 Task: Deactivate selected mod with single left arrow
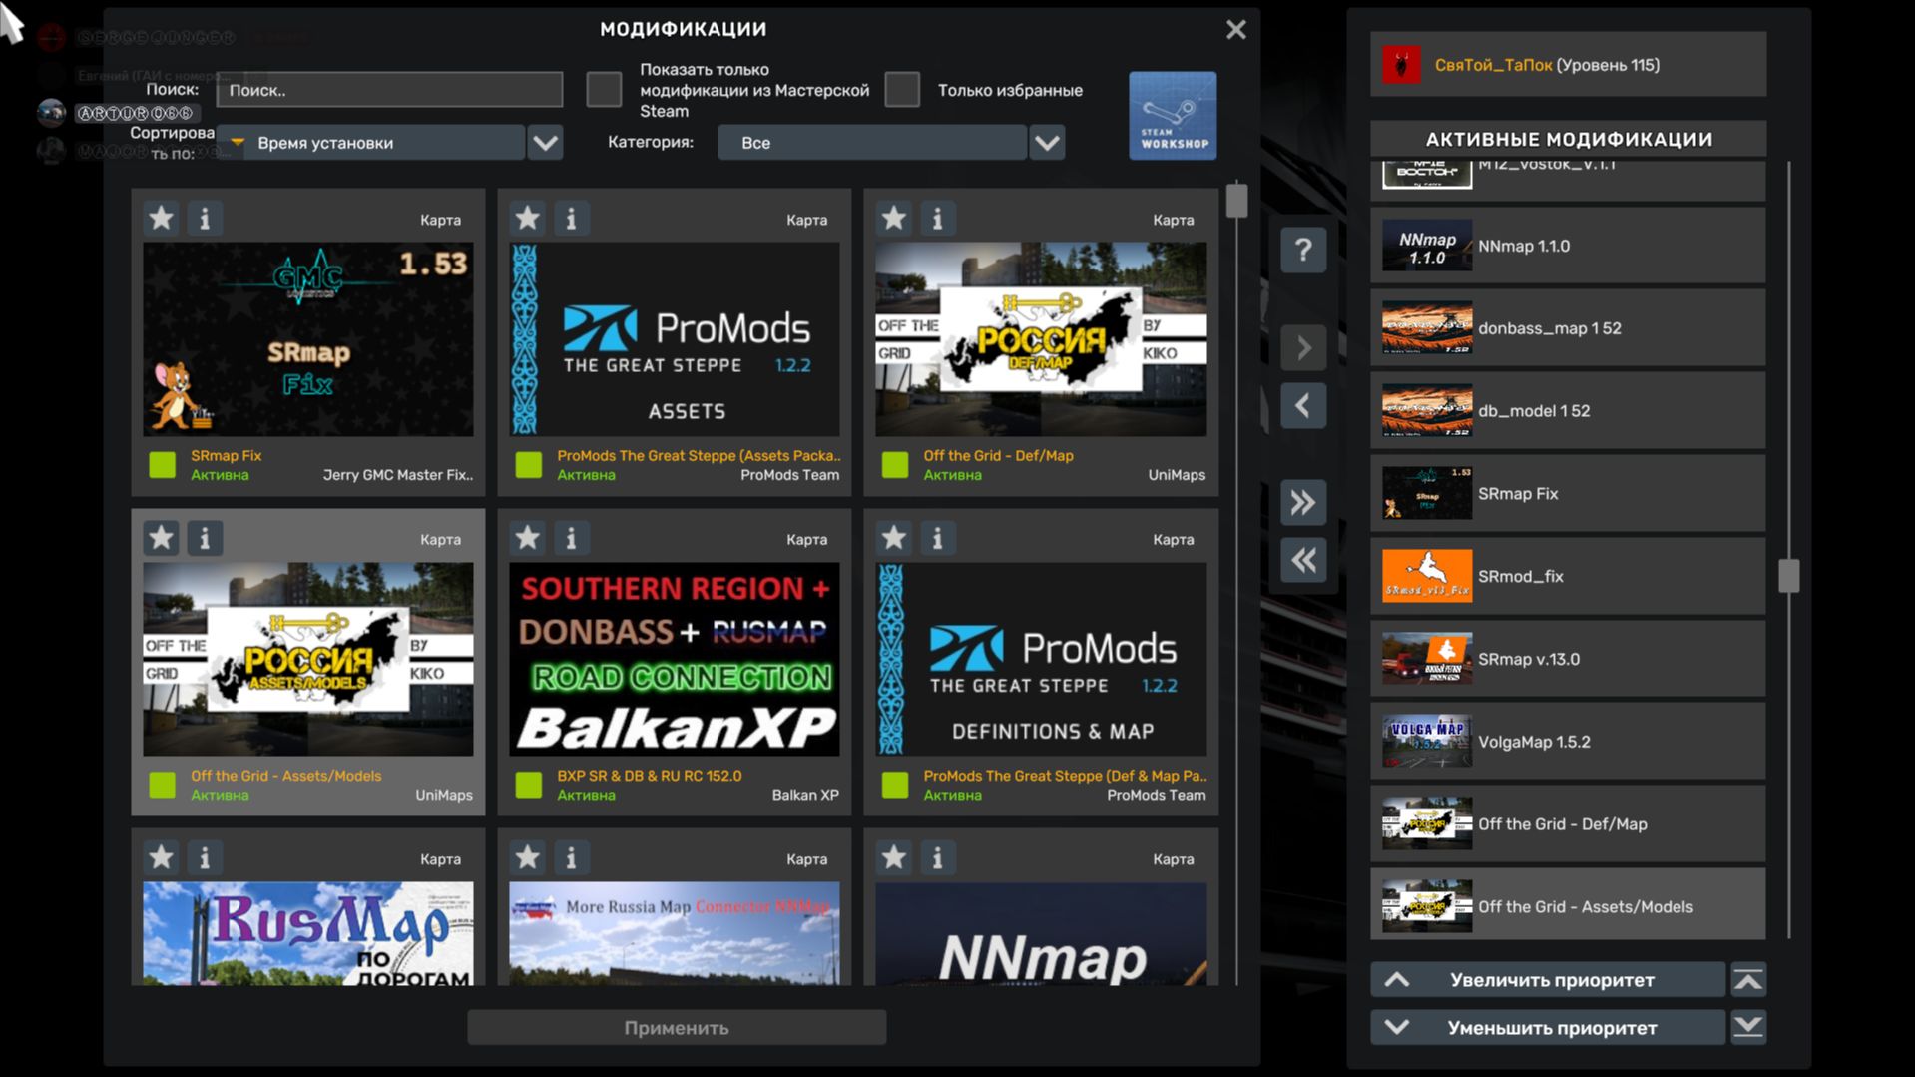[x=1303, y=405]
